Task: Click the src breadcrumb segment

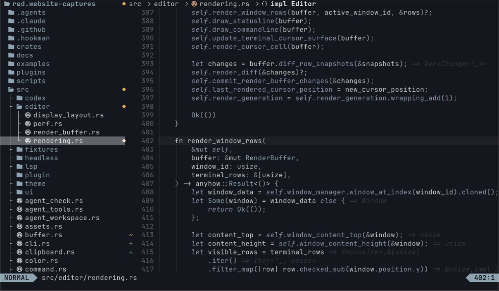Action: coord(135,4)
